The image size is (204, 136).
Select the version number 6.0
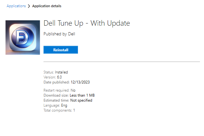coord(59,77)
